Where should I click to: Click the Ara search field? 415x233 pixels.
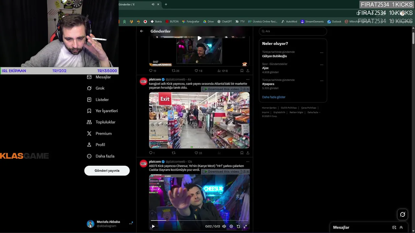coord(293,31)
